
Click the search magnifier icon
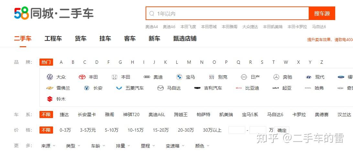tap(152, 14)
